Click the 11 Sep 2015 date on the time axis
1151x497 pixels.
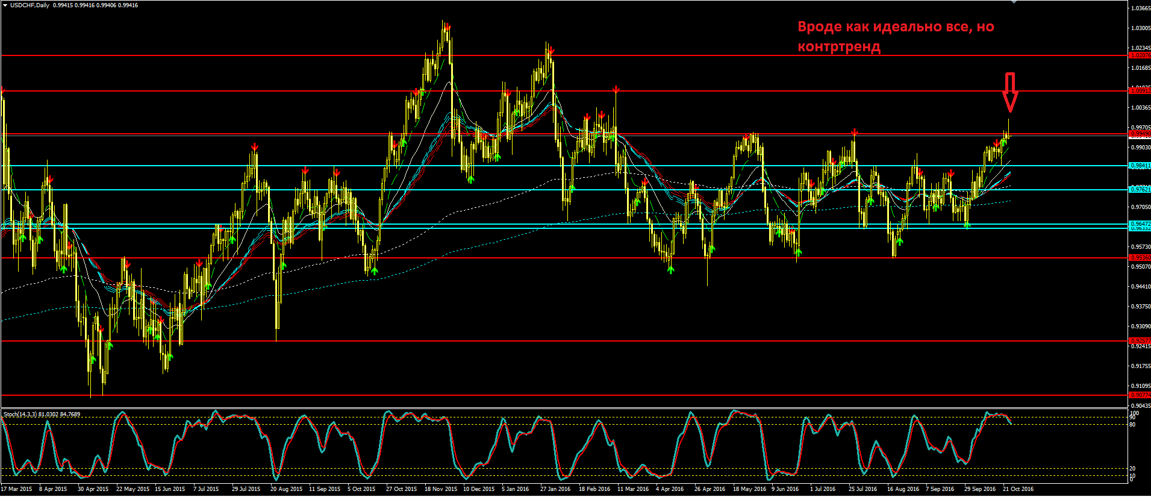click(x=325, y=489)
